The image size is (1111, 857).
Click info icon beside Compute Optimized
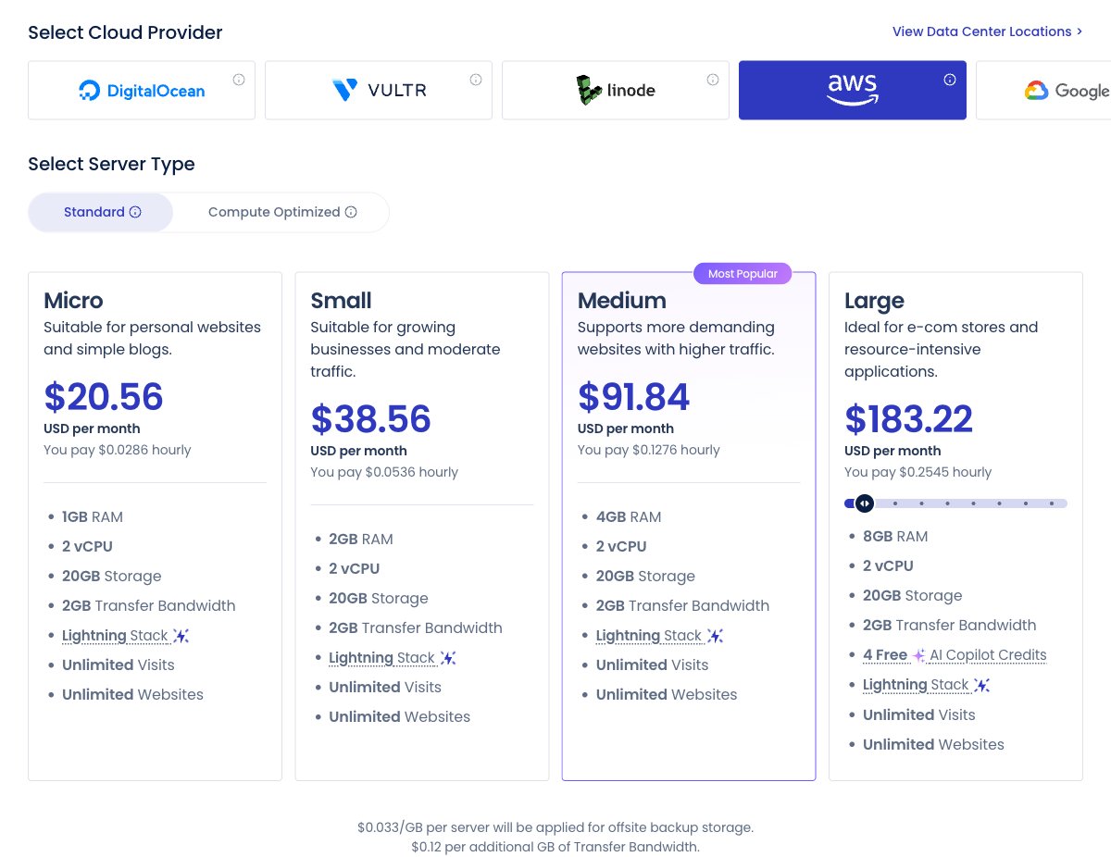(351, 212)
